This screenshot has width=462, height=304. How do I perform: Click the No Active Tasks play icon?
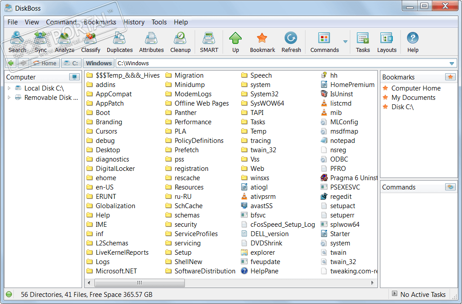pyautogui.click(x=395, y=293)
